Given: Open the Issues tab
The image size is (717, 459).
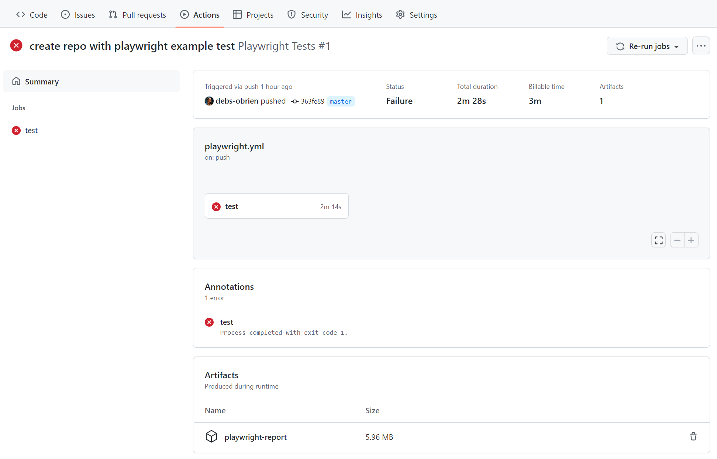Looking at the screenshot, I should pos(78,15).
